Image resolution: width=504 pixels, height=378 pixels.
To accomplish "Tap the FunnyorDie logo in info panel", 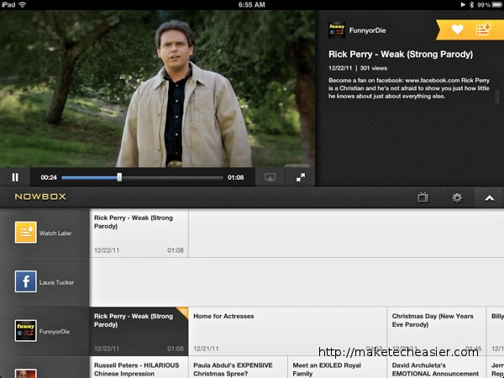I will tap(337, 29).
